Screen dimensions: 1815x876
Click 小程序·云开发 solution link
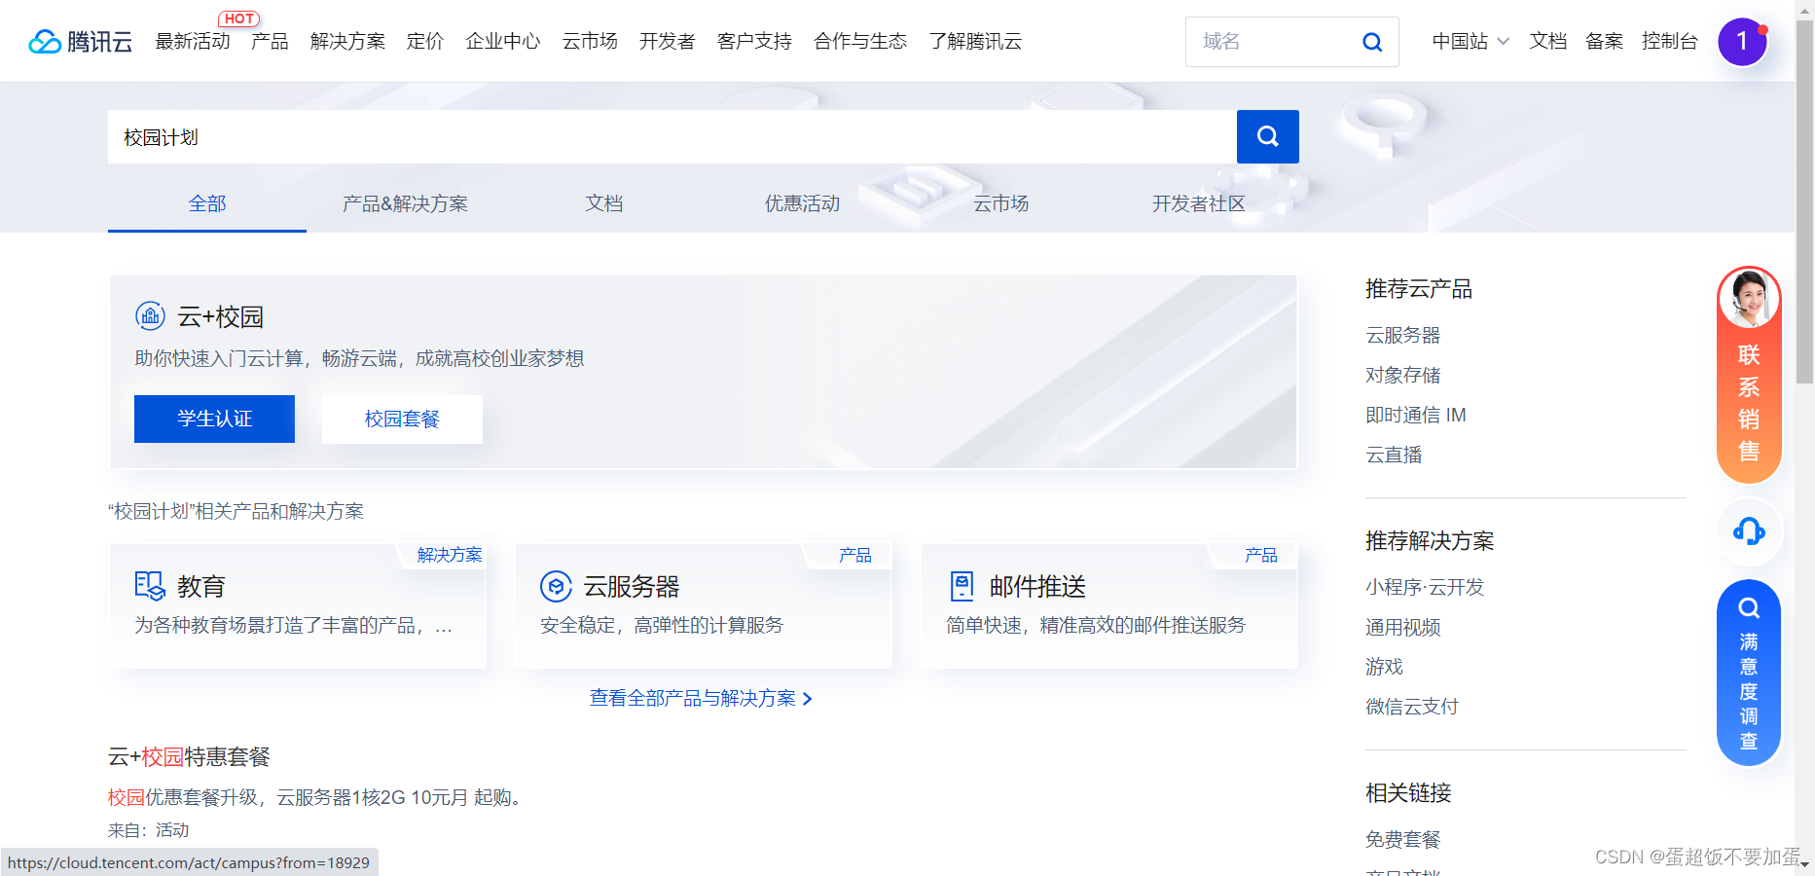tap(1425, 587)
